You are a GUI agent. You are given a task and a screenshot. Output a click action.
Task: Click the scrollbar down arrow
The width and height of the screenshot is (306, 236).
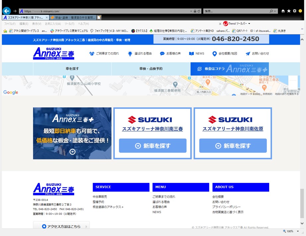tap(302, 223)
